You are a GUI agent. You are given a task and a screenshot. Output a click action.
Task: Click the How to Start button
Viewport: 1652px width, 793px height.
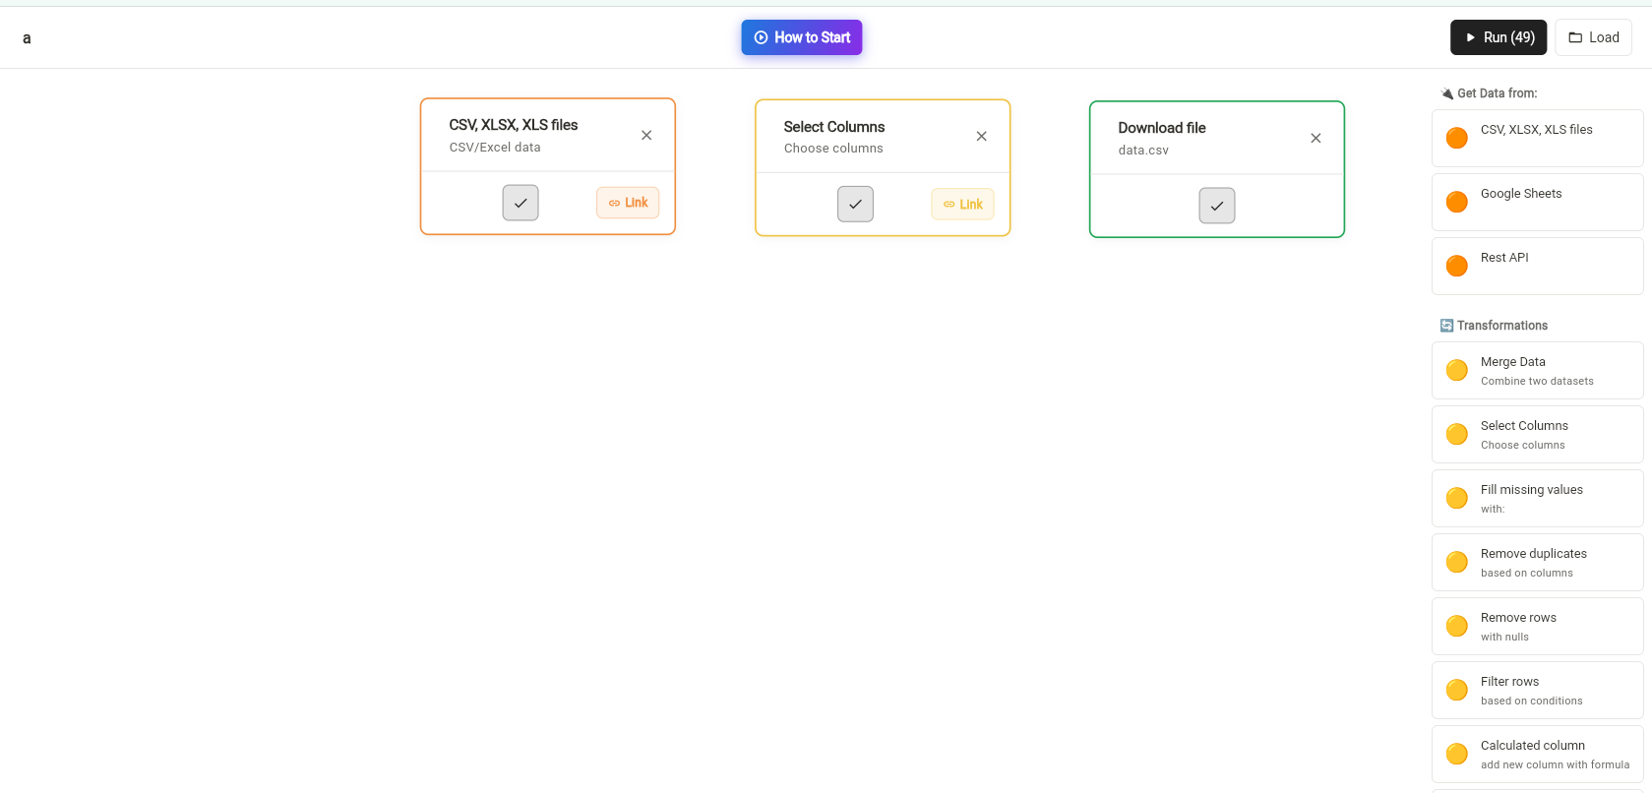801,37
